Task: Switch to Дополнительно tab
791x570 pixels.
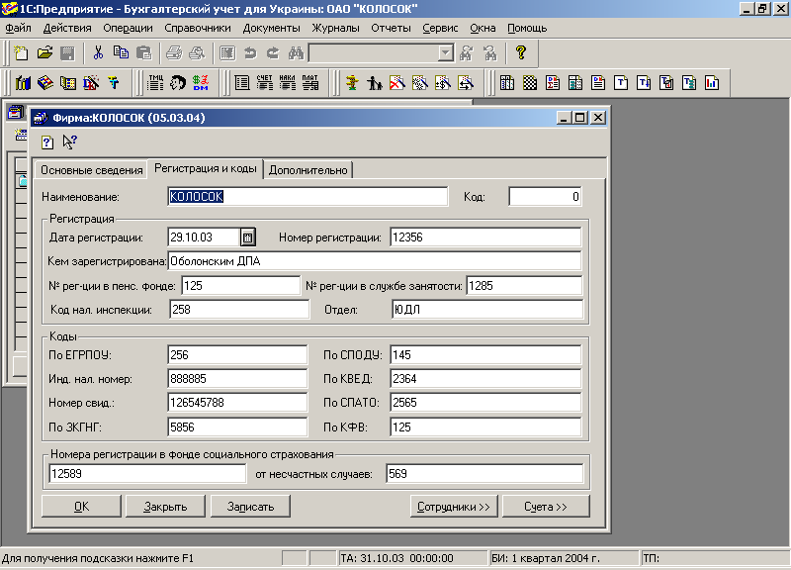Action: pos(308,170)
